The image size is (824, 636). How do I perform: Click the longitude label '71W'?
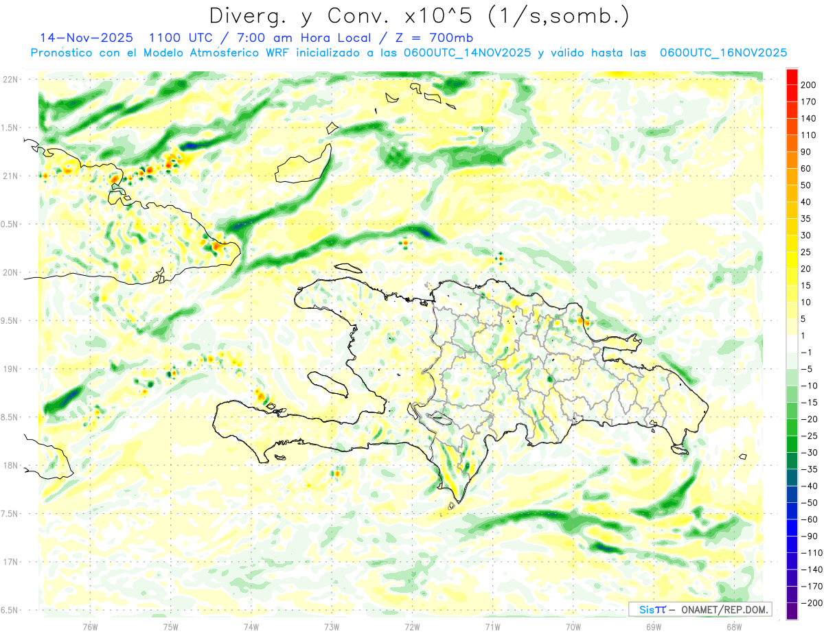[x=492, y=627]
